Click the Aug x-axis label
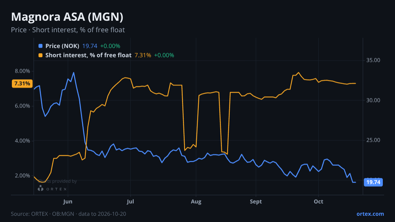 pos(196,201)
